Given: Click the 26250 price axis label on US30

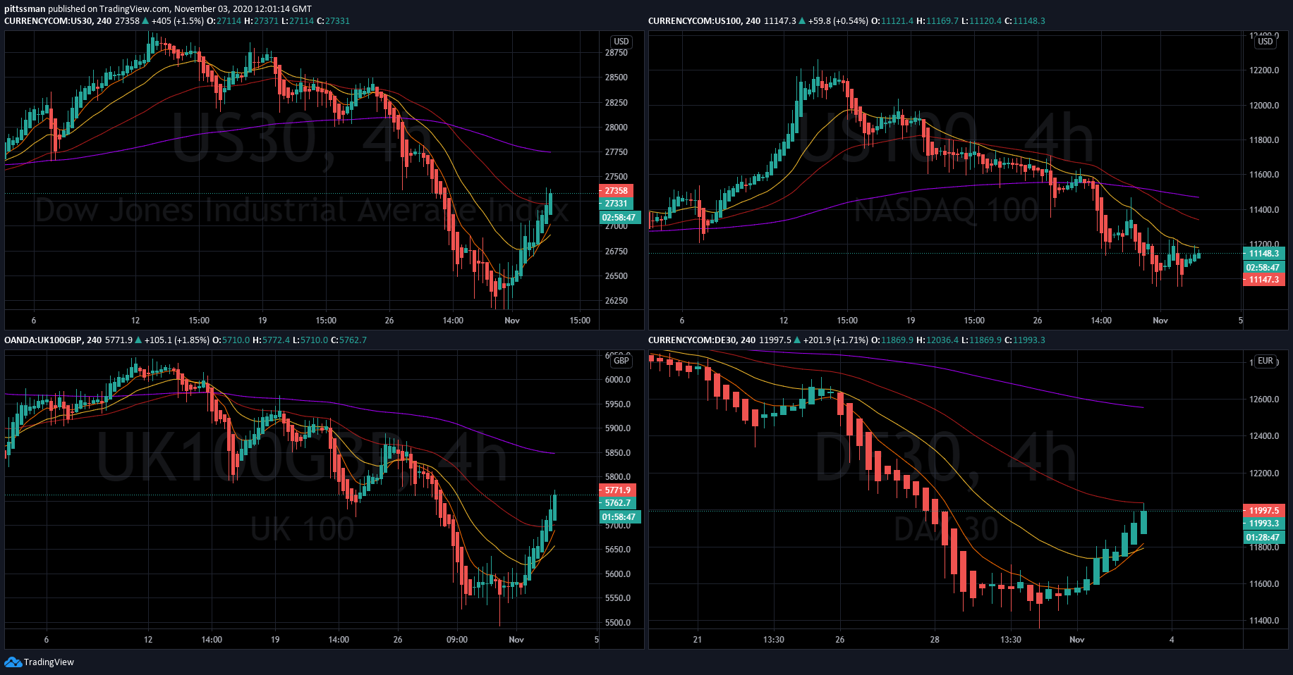Looking at the screenshot, I should tap(617, 301).
